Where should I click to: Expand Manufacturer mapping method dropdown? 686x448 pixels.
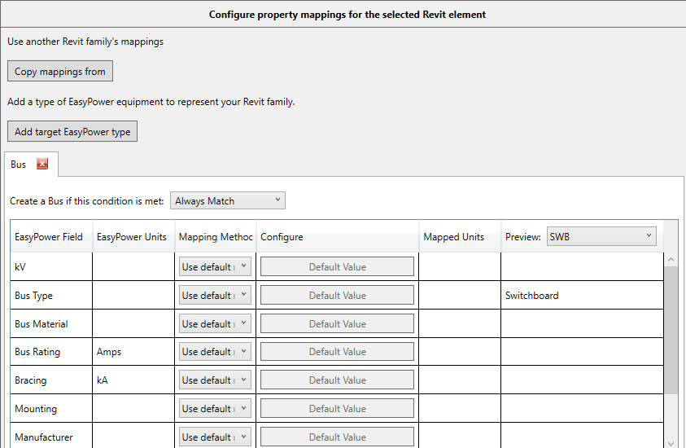pos(215,437)
